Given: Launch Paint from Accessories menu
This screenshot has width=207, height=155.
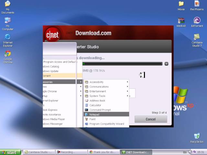Looking at the screenshot, I should coord(107,119).
